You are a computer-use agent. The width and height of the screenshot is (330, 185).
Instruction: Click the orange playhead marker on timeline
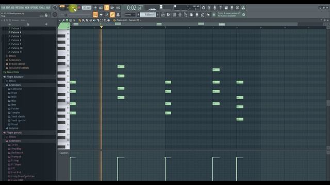click(101, 27)
